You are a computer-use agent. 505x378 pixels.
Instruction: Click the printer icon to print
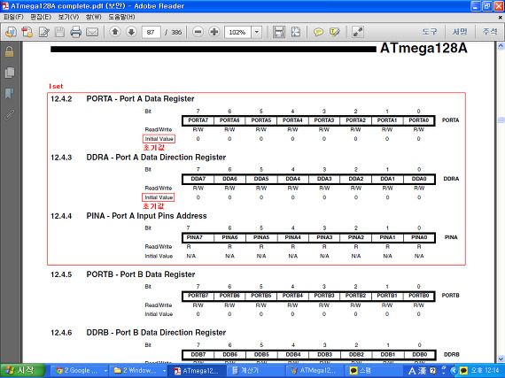[x=75, y=32]
